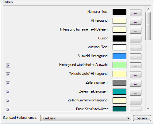Click the scrollbar up arrow
The image size is (154, 124).
point(148,9)
